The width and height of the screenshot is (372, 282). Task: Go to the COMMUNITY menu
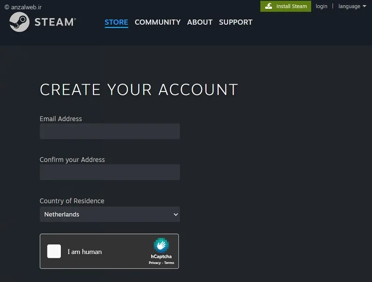pos(158,22)
